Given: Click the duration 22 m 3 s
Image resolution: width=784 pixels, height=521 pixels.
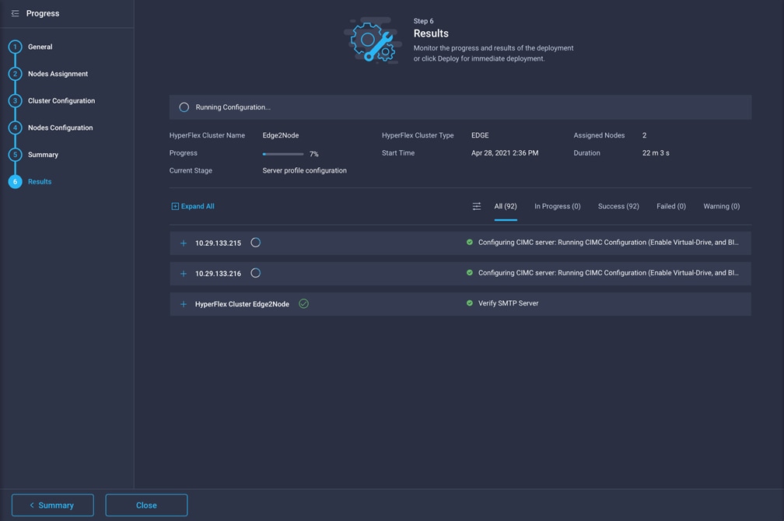Looking at the screenshot, I should (656, 153).
